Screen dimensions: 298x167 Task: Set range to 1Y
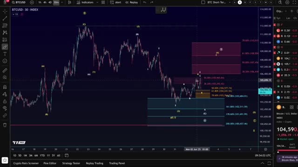pyautogui.click(x=48, y=155)
